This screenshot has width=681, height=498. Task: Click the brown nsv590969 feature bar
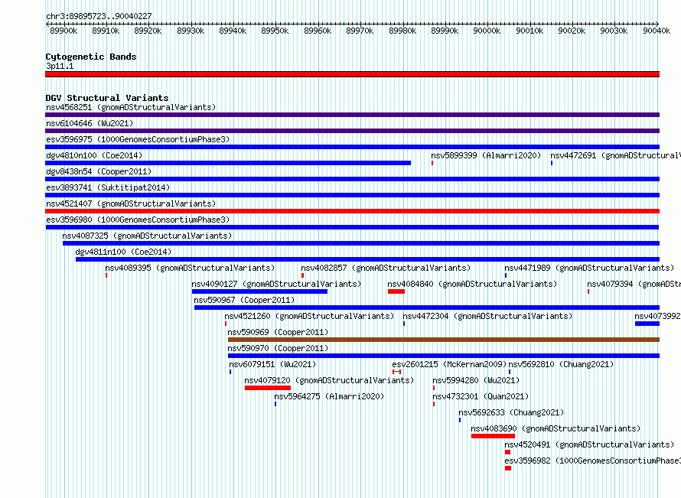pyautogui.click(x=444, y=340)
